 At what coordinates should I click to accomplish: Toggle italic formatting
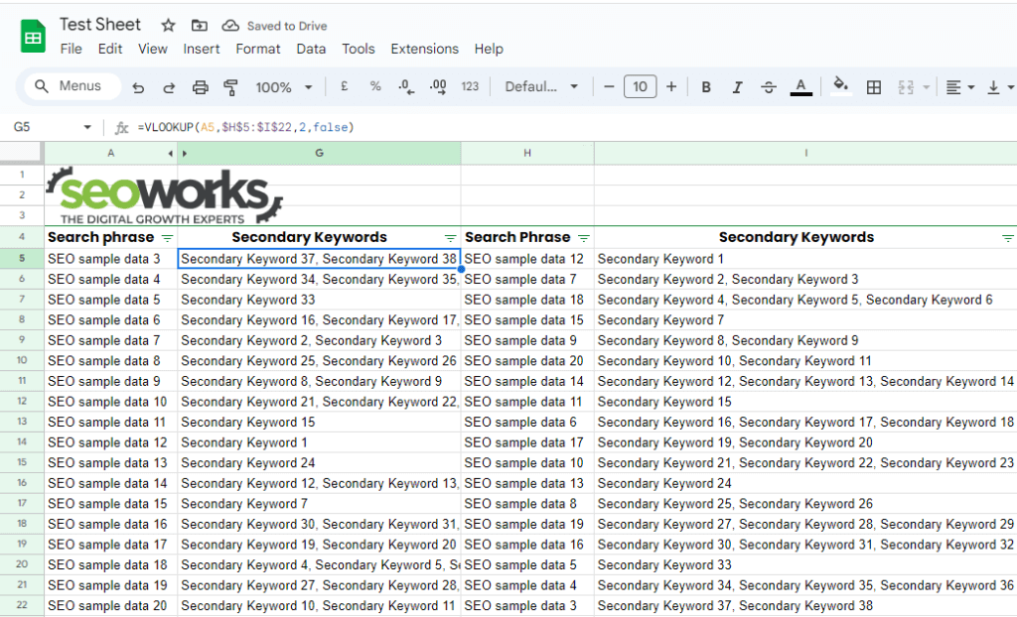(x=738, y=87)
